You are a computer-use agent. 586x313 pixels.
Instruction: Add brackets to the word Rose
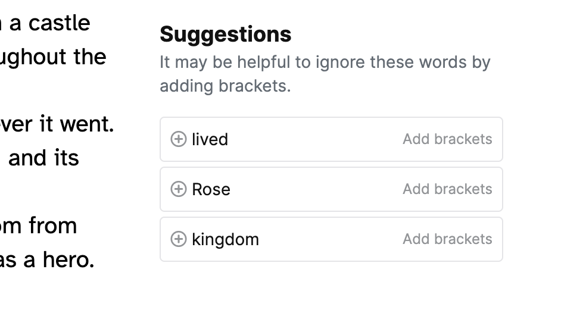click(447, 189)
